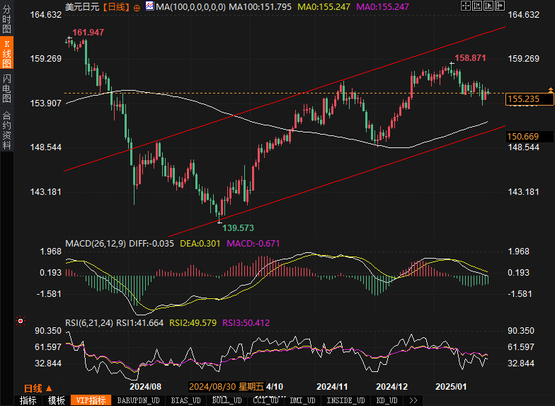Click the red sun marker beside RSI
555x406 pixels.
point(21,321)
